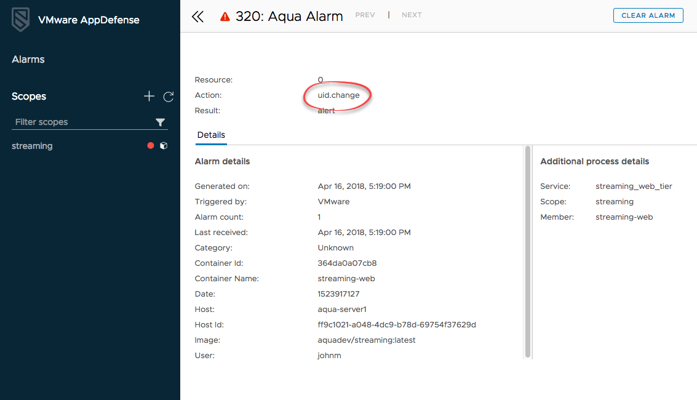Open the streaming scope

click(x=32, y=146)
